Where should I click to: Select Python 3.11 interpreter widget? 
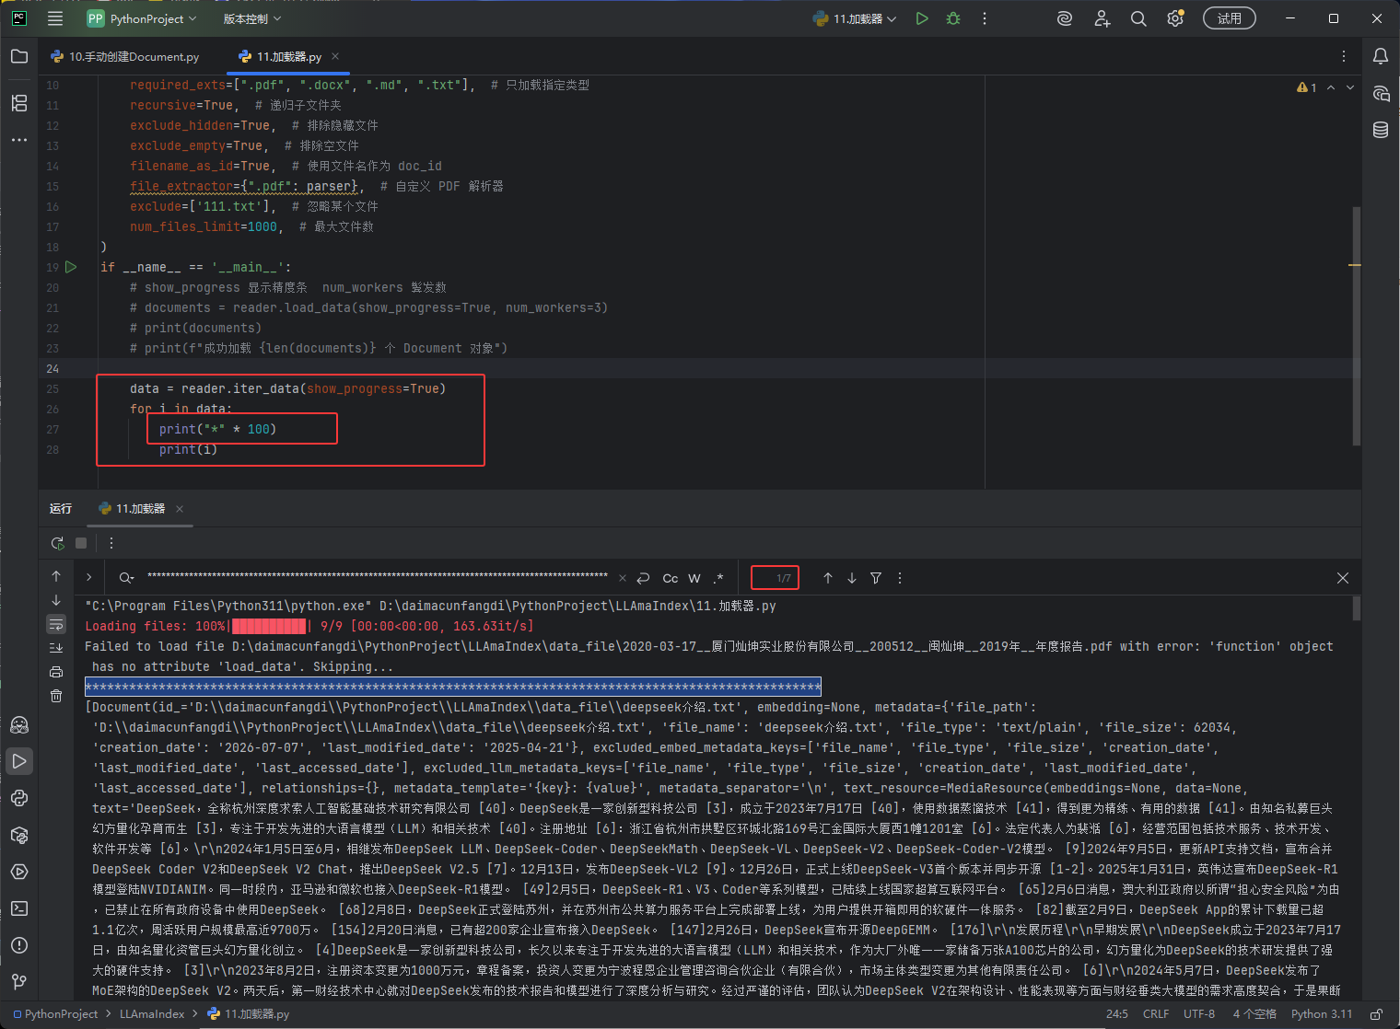click(1322, 1014)
